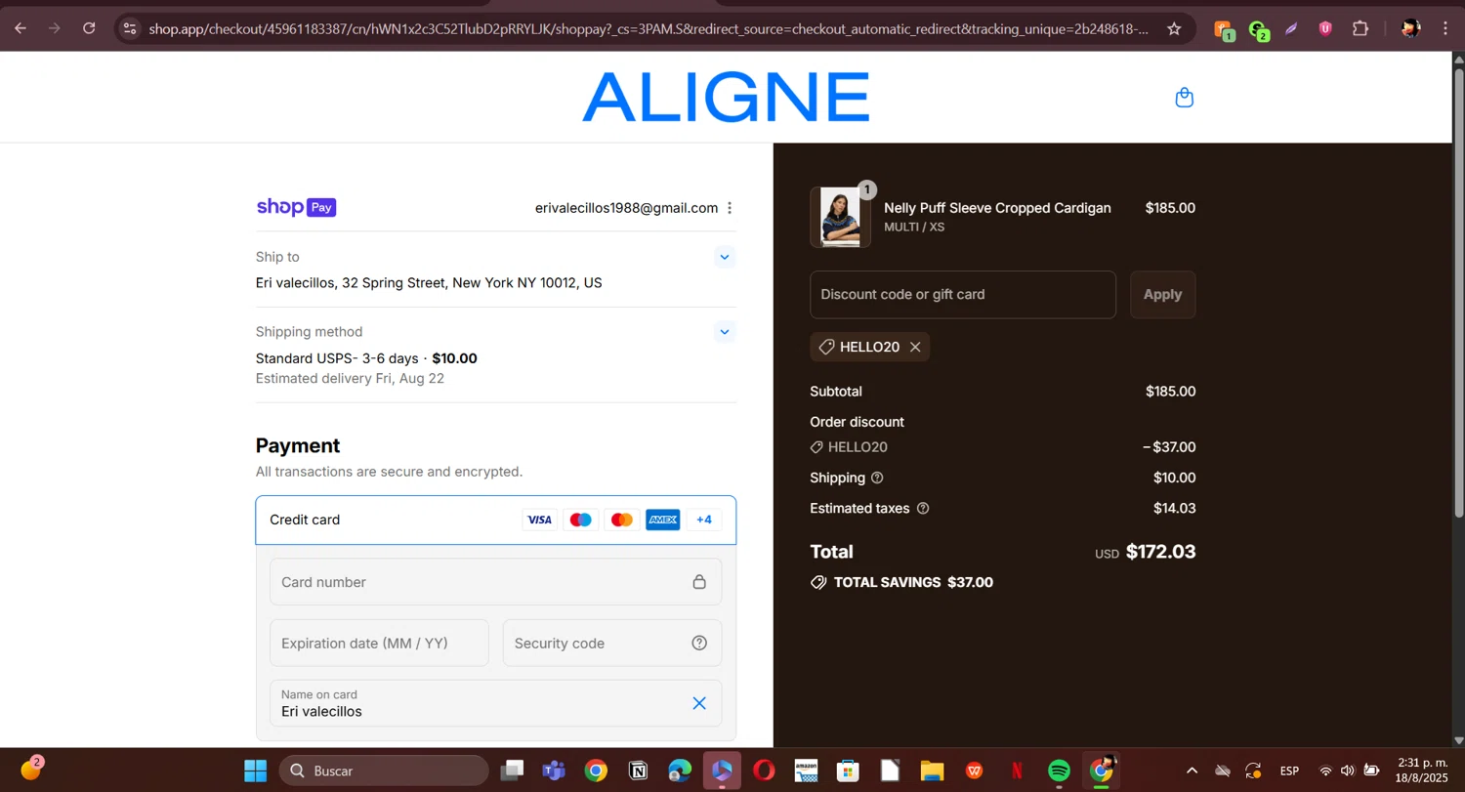Open the clock showing 2:31 p. m.

[1422, 771]
